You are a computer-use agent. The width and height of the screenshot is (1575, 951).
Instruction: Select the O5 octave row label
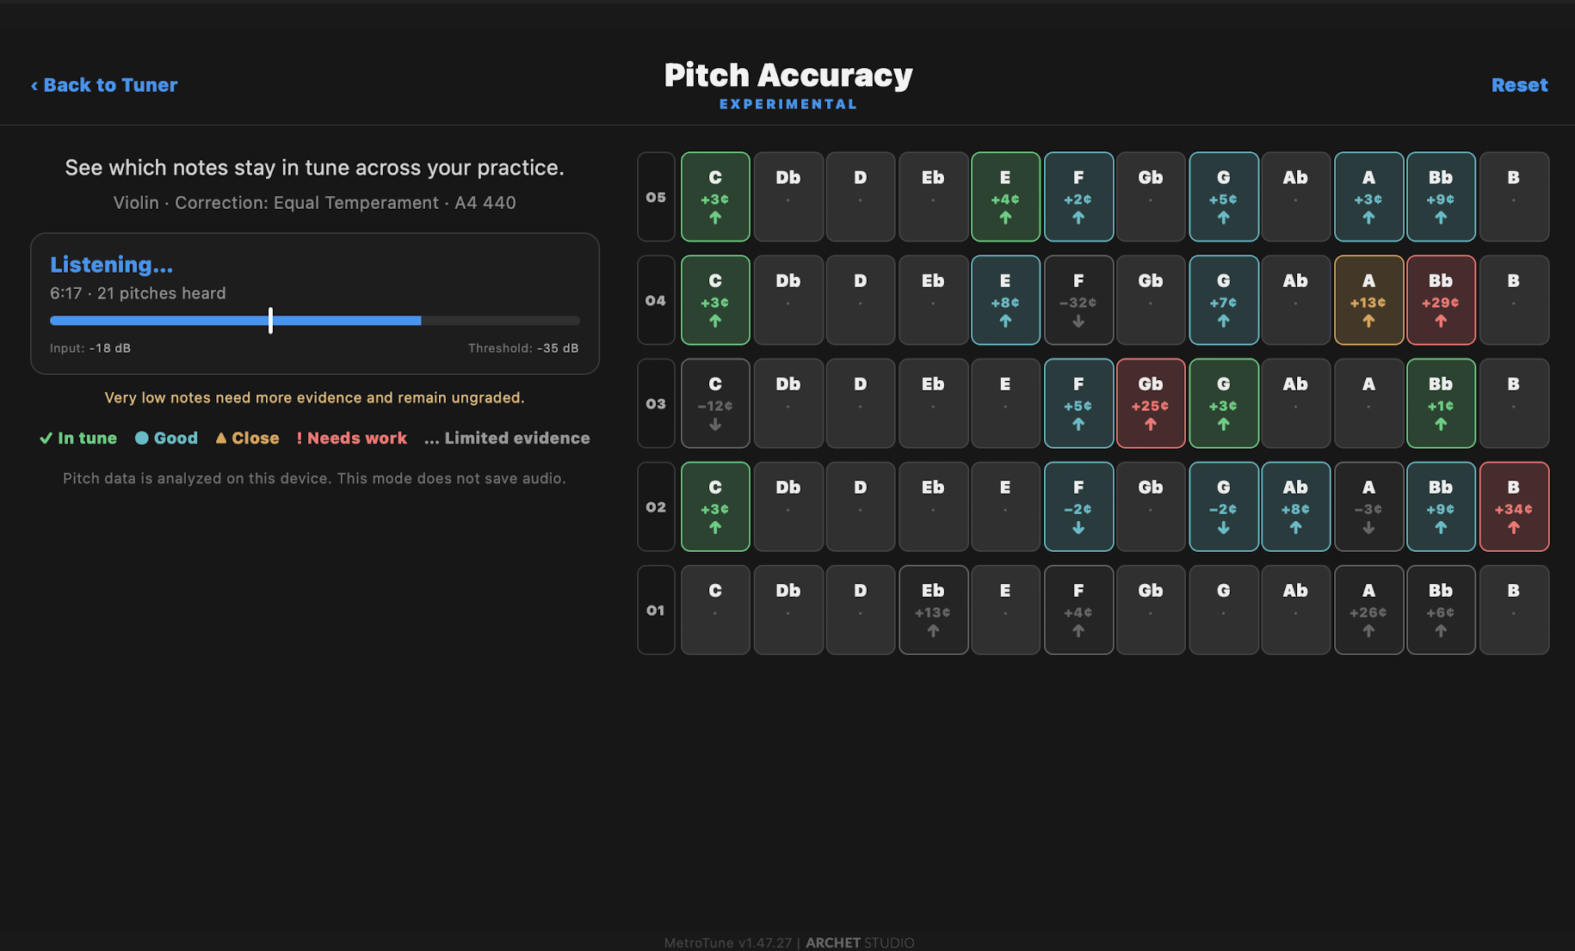tap(656, 197)
